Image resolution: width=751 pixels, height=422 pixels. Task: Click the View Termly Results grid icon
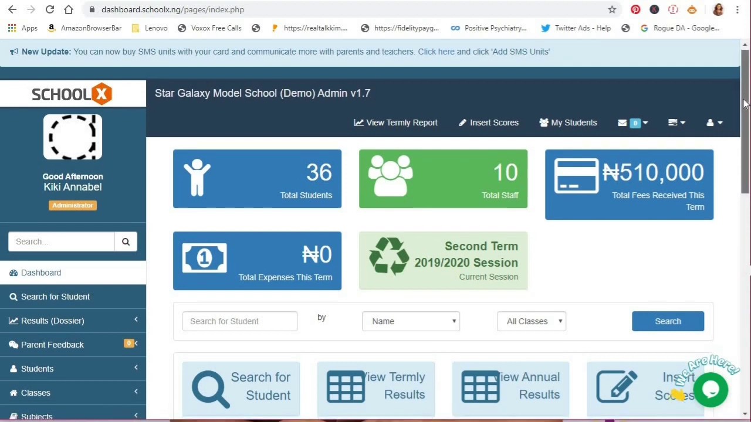[345, 387]
